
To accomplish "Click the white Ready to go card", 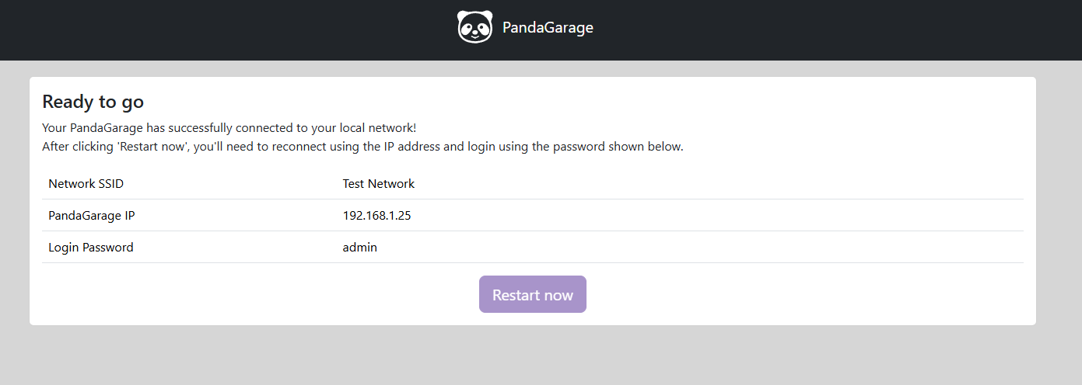I will tap(533, 201).
